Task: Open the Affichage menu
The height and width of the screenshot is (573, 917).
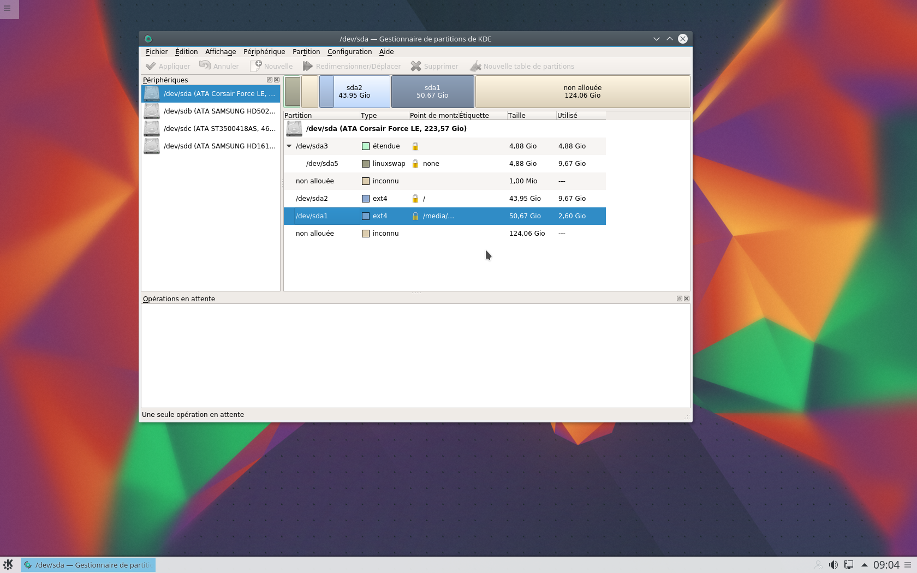Action: click(221, 51)
